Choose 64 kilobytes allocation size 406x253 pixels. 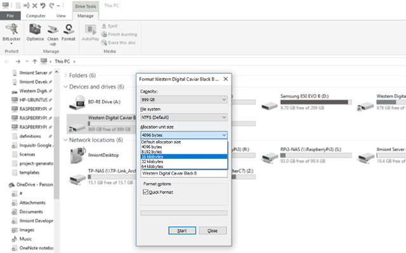pyautogui.click(x=184, y=166)
